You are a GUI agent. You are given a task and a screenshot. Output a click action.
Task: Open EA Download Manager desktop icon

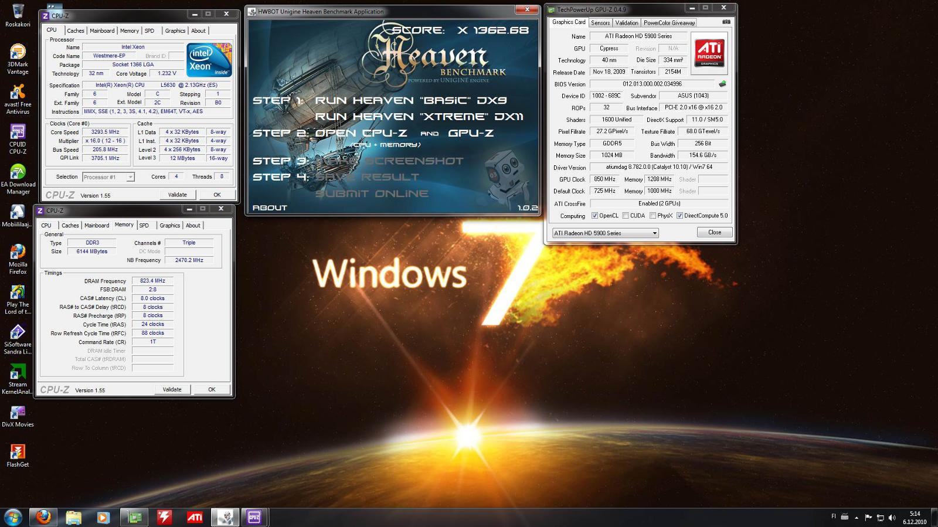18,179
